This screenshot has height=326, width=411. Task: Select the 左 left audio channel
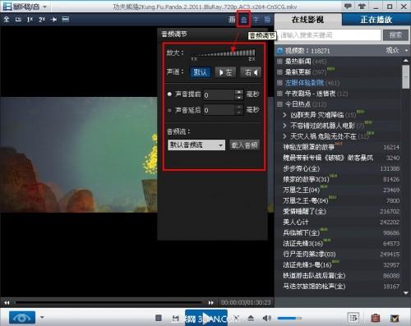[225, 72]
